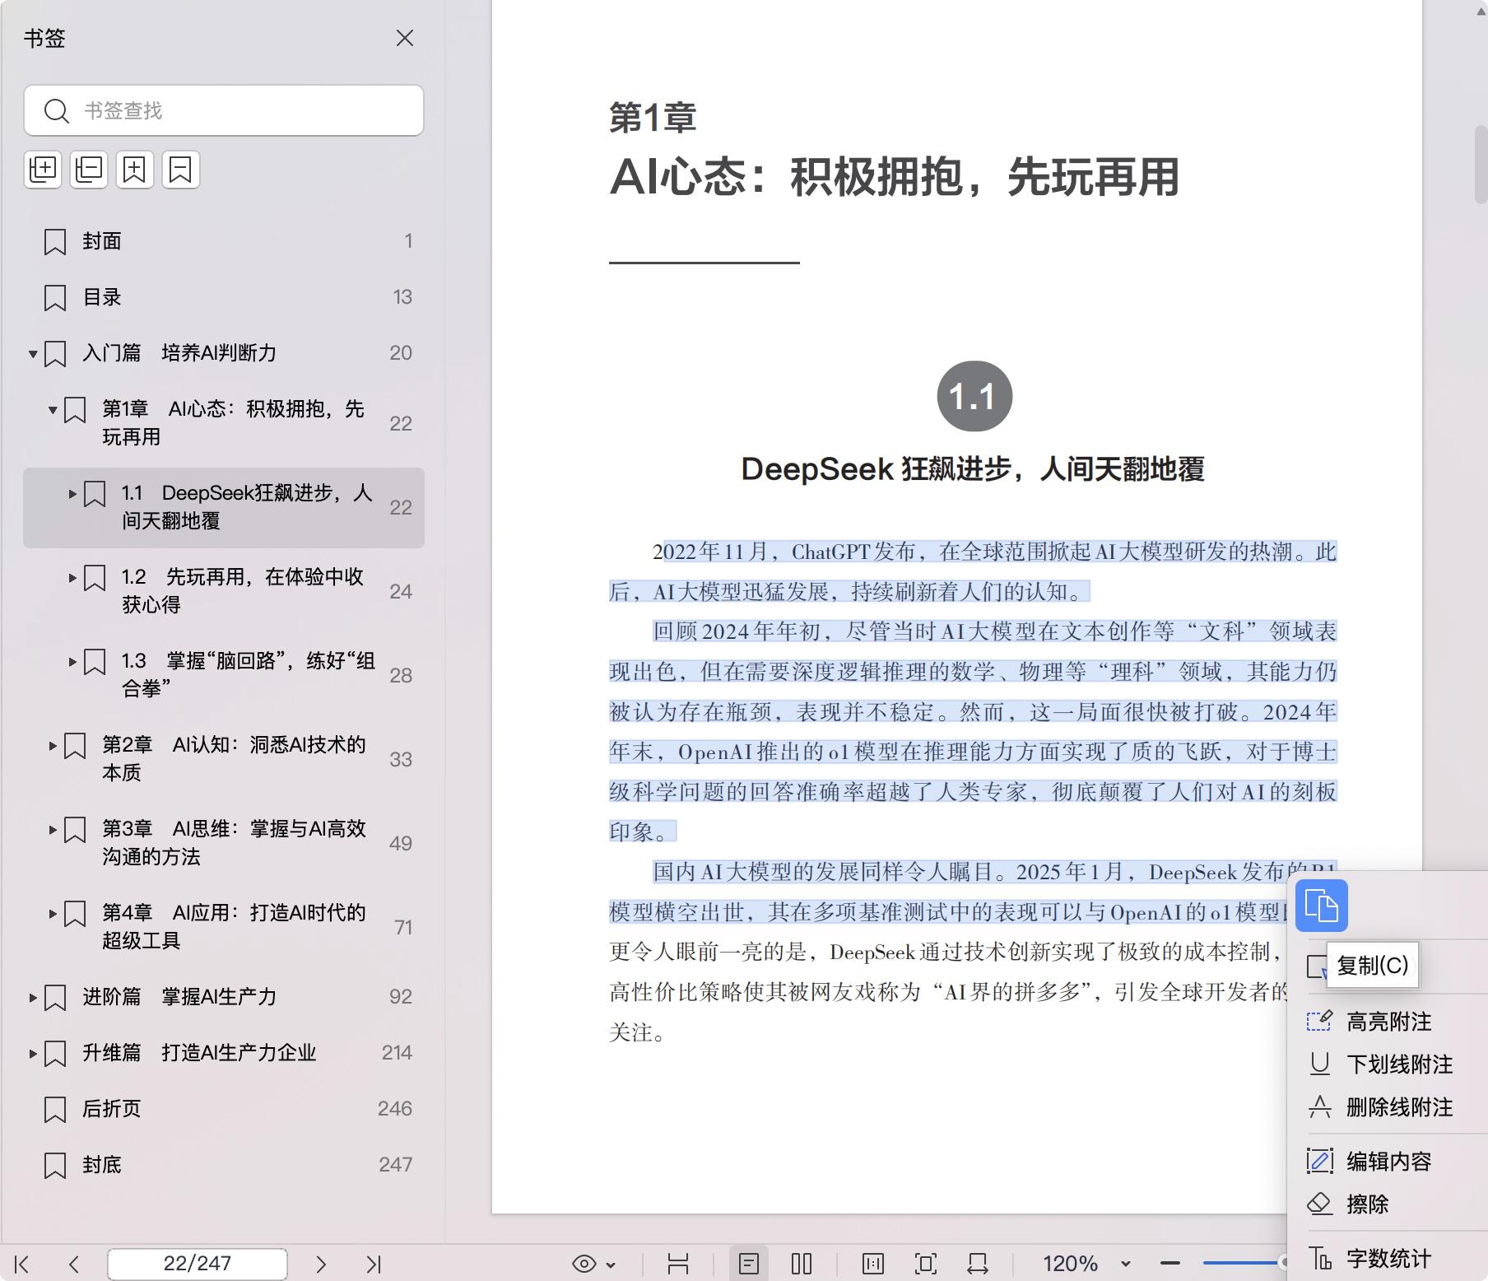Expand the 第2章 AI认知 bookmark
The width and height of the screenshot is (1488, 1281).
point(53,746)
